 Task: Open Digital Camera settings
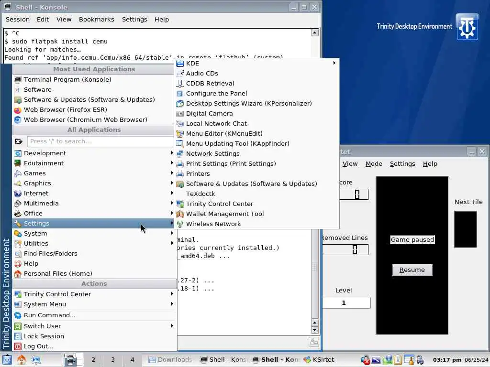257,113
